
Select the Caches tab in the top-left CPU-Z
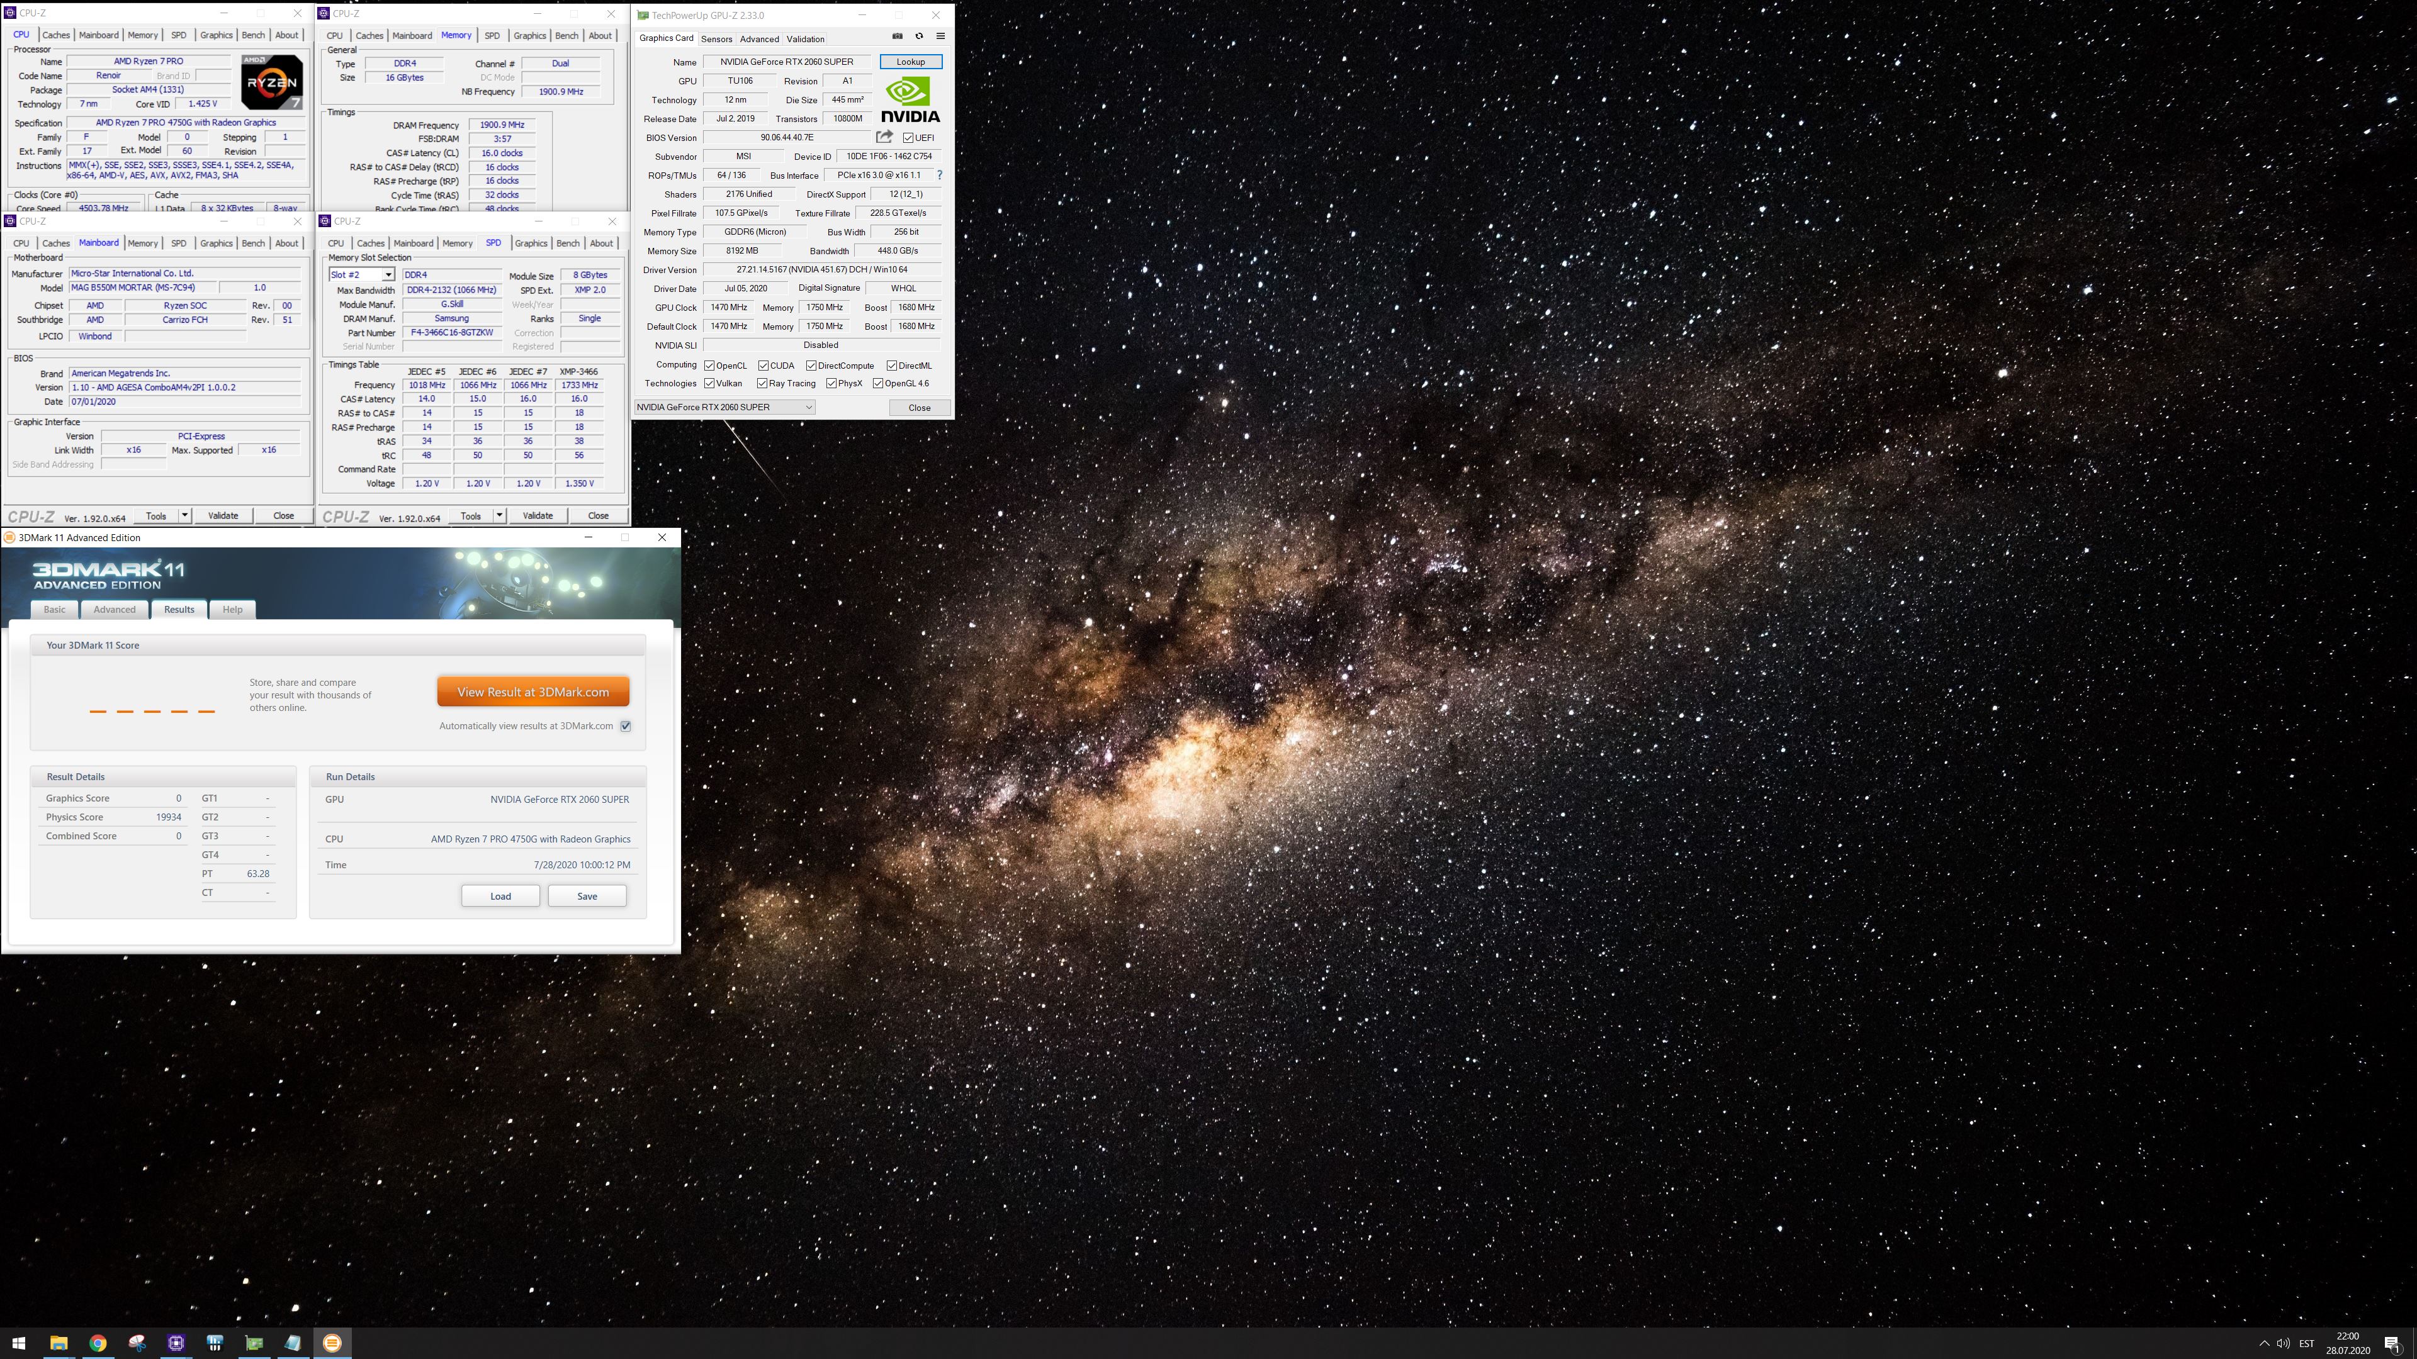(x=55, y=35)
